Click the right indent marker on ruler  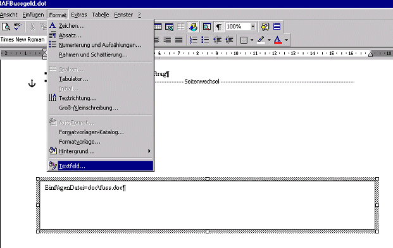(370, 54)
